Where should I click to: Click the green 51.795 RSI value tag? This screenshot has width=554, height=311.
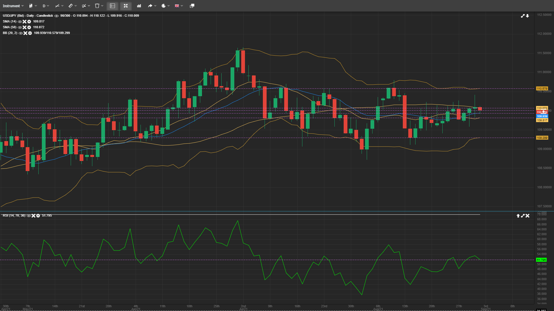click(541, 260)
